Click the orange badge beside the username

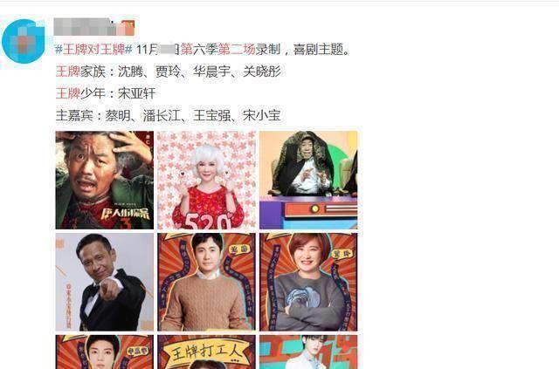click(x=128, y=28)
